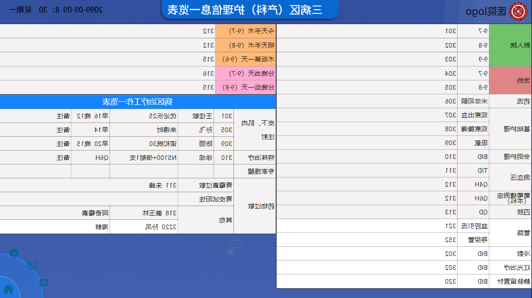532x298 pixels.
Task: Click the 米非司酮 cell
Action: (474, 101)
